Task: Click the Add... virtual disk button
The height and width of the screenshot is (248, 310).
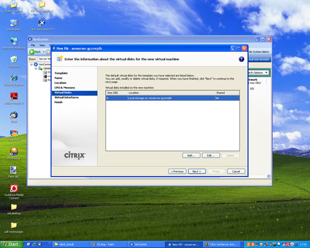Action: (191, 156)
